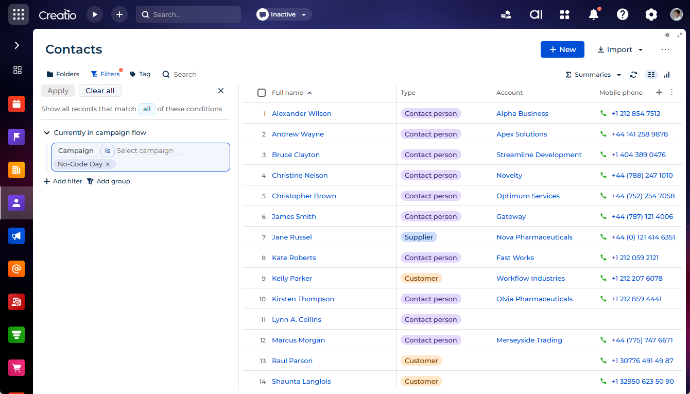Toggle the select all records checkbox
Screen dimensions: 690x394
tap(262, 93)
